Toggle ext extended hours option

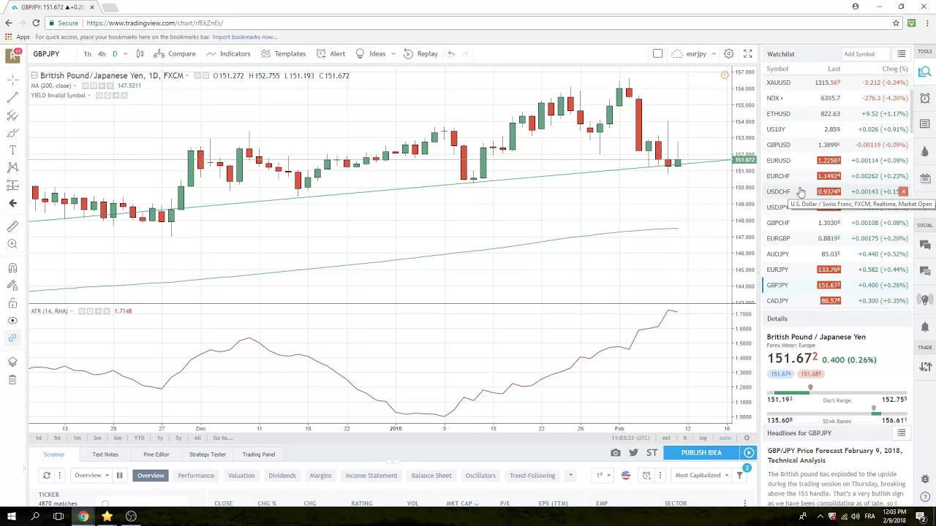(666, 438)
